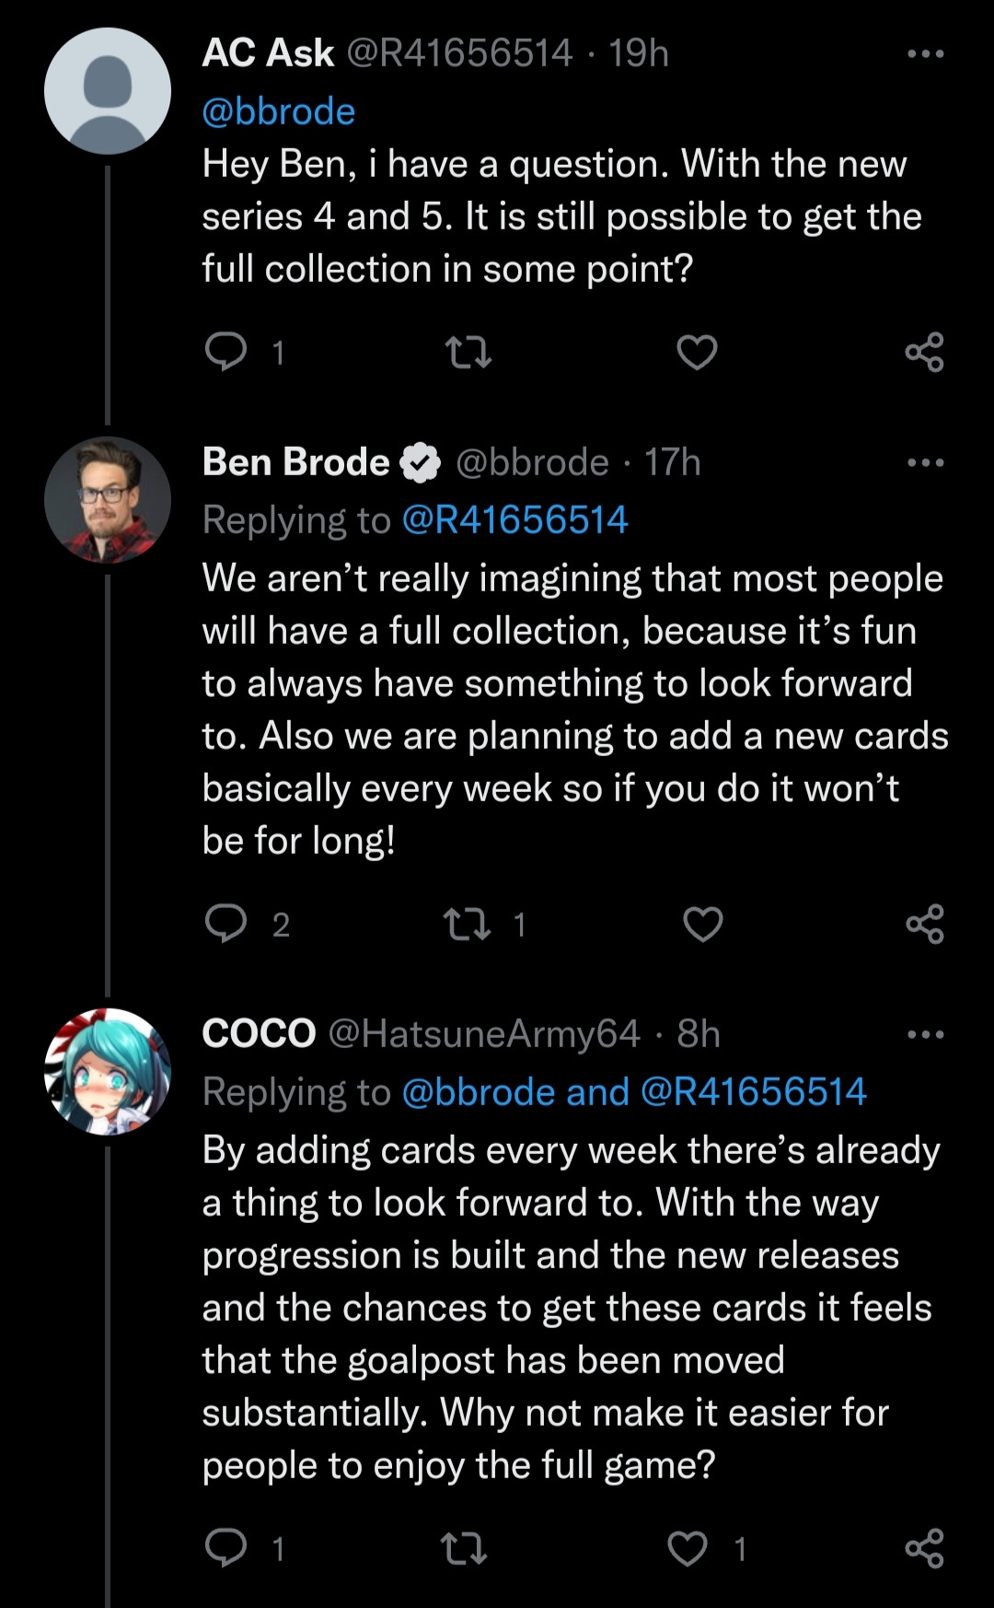The width and height of the screenshot is (994, 1608).
Task: Share AC Ask's tweet
Action: click(924, 352)
